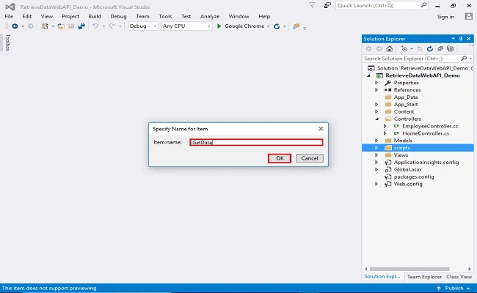Image resolution: width=477 pixels, height=293 pixels.
Task: Click the feedback icon beside Quick Launch
Action: 327,5
